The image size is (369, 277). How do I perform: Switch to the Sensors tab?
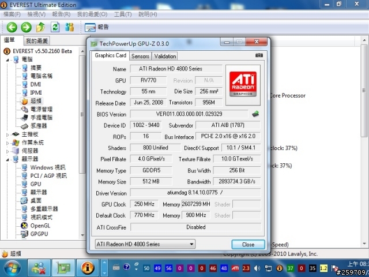pos(140,56)
